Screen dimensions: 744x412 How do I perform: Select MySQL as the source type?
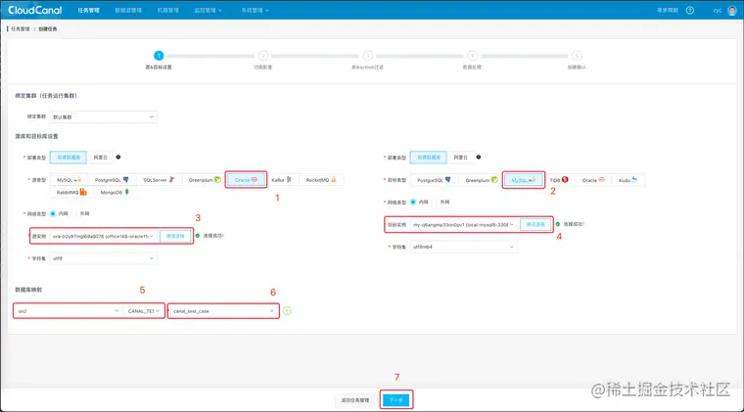point(69,180)
